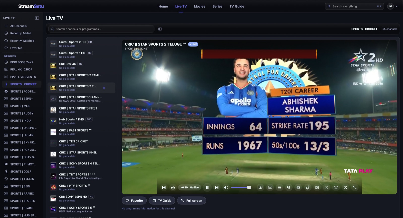Click the Go live button

click(x=190, y=187)
